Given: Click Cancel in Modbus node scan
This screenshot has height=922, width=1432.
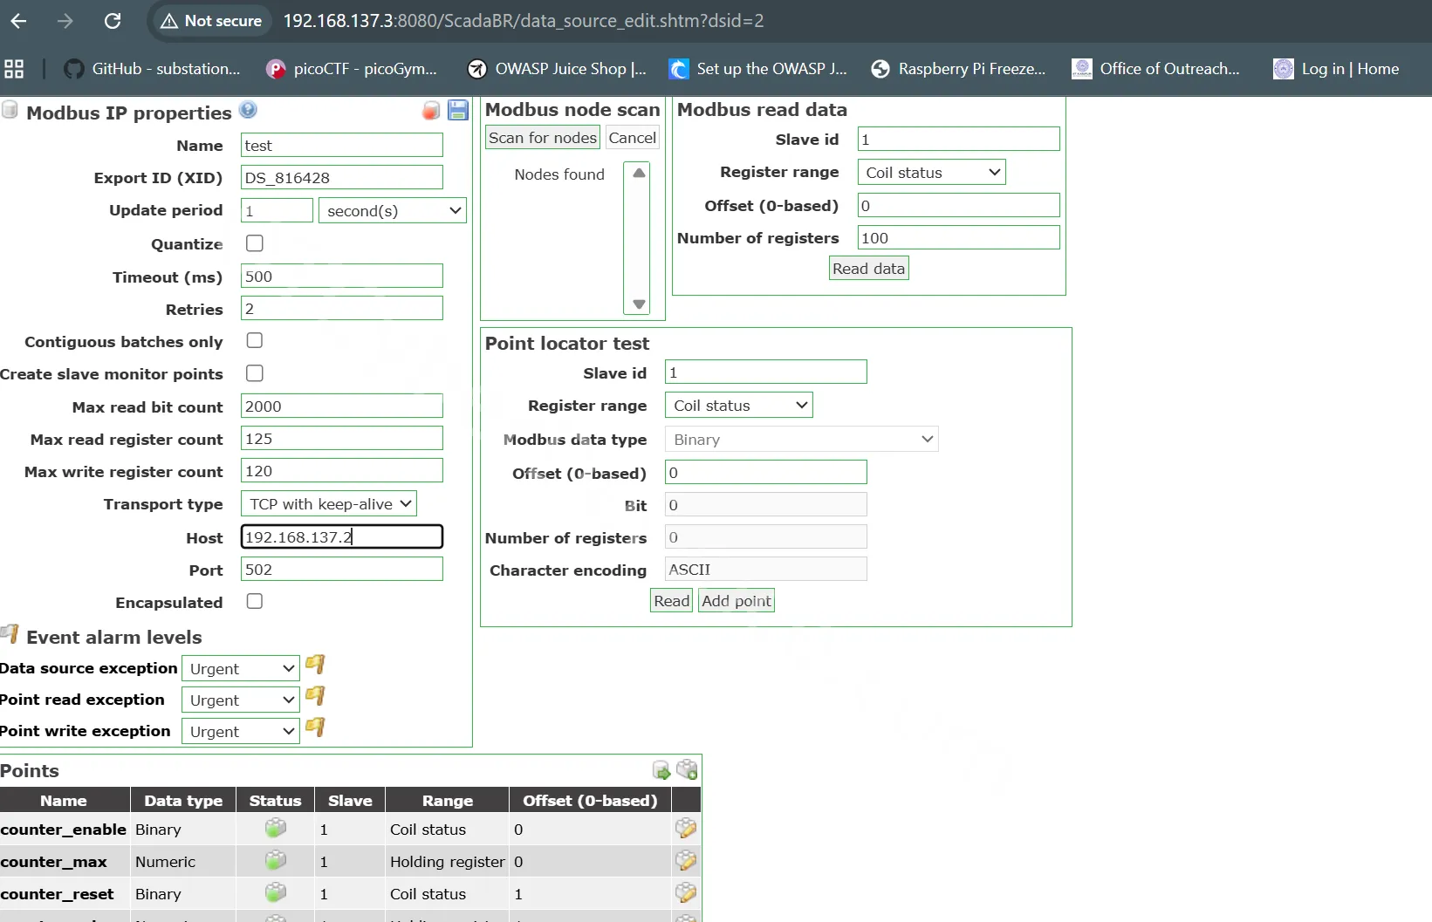Looking at the screenshot, I should coord(632,137).
